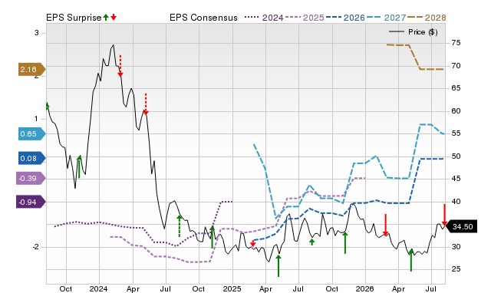Image resolution: width=491 pixels, height=293 pixels.
Task: Click the 2.16 brown EPS value tag
Action: (x=32, y=70)
